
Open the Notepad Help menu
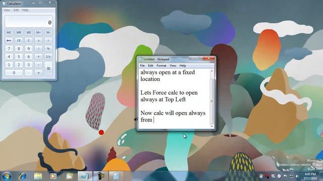point(183,65)
